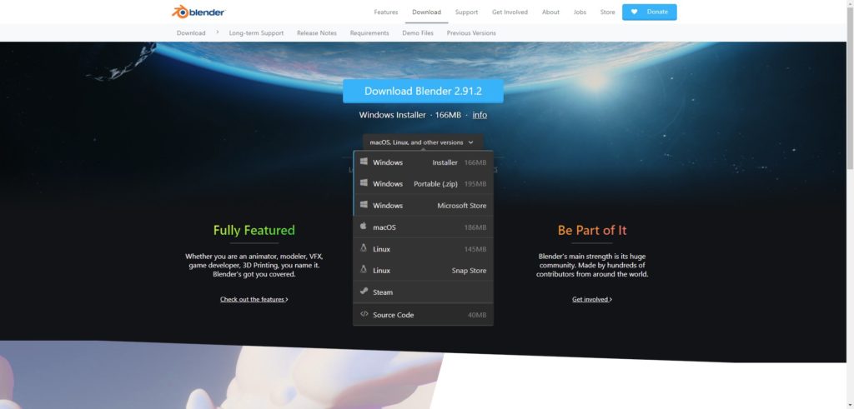Select Windows Microsoft Store option

click(423, 206)
